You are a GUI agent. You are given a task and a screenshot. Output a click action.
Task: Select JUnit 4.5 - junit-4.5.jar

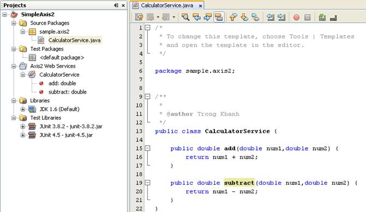[x=66, y=135]
